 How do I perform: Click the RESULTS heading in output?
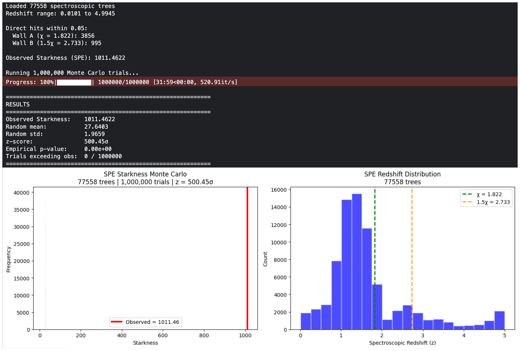18,105
